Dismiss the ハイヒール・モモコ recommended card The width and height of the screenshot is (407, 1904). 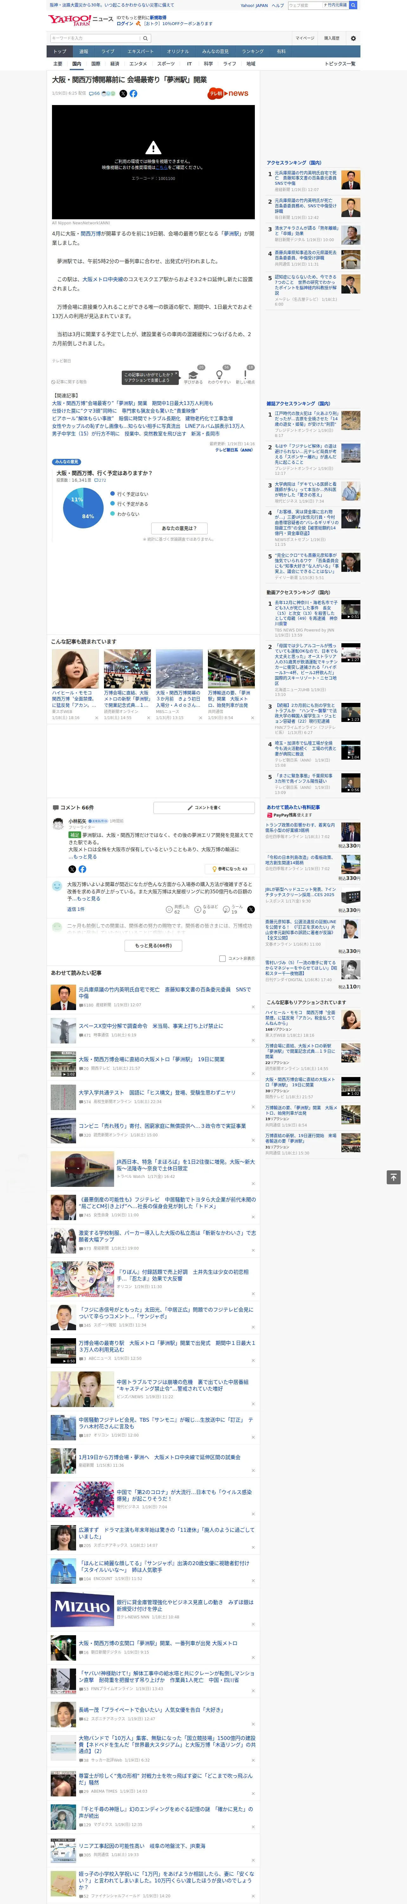coord(96,718)
